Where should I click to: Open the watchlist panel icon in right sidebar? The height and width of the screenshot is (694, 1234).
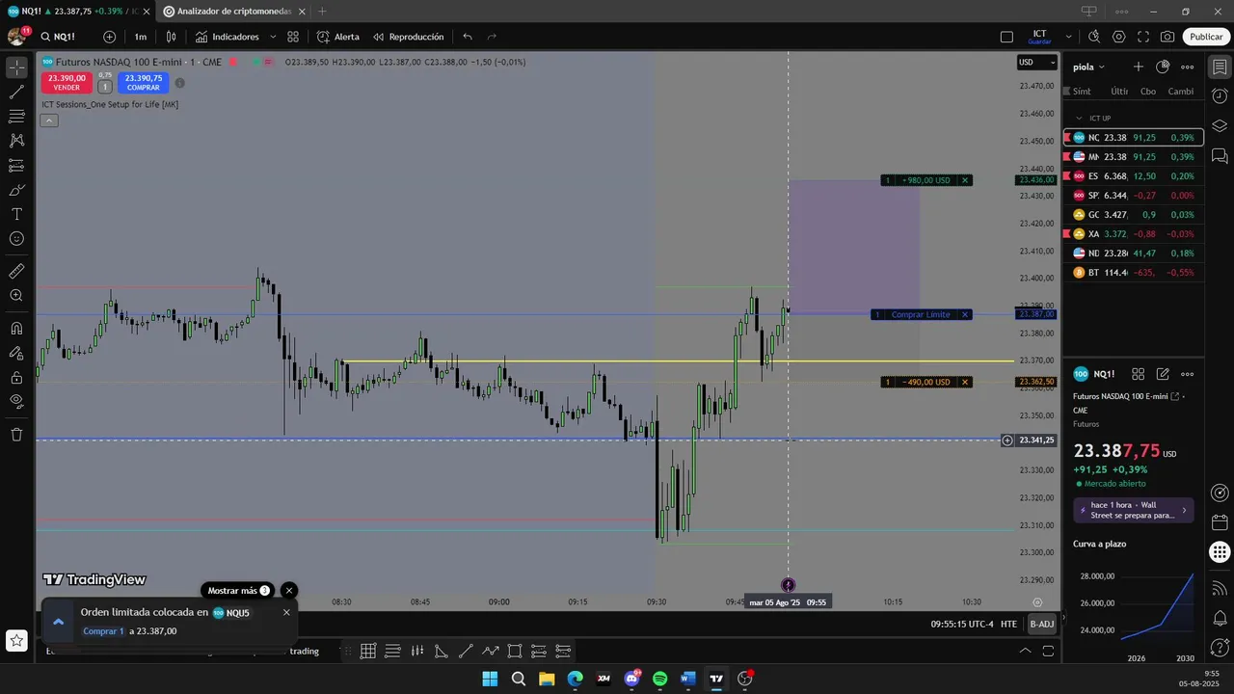1220,67
